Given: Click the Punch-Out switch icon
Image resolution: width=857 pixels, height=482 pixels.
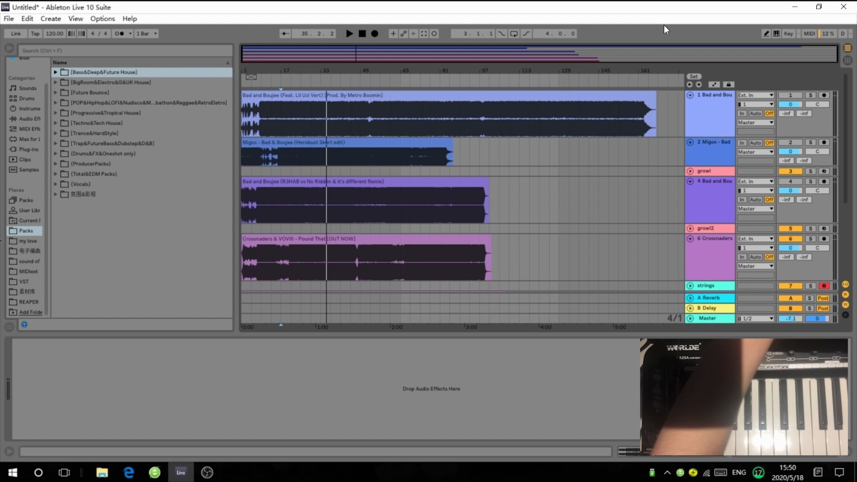Looking at the screenshot, I should click(x=526, y=33).
